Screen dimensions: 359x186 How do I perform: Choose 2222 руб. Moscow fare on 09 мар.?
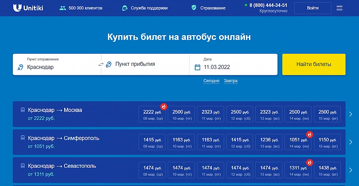point(152,114)
